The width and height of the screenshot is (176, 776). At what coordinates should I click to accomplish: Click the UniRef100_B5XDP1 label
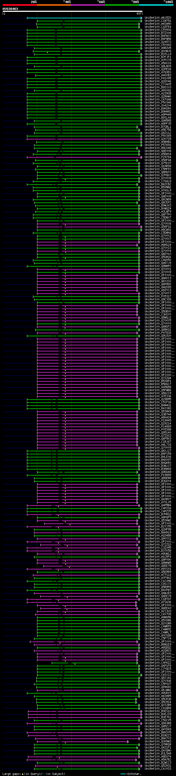158,381
